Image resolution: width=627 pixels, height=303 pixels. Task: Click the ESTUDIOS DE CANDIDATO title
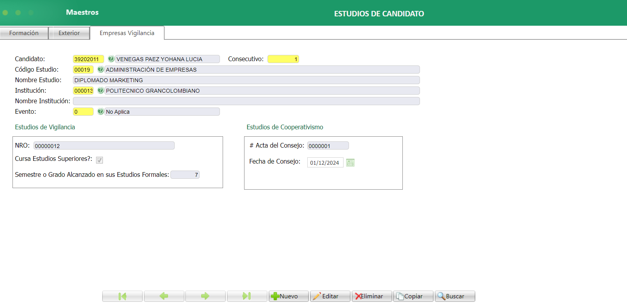click(379, 14)
